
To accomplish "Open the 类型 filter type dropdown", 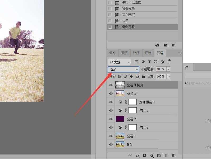I will 119,62.
